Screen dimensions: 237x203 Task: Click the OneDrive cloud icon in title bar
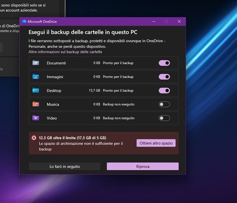(24, 21)
